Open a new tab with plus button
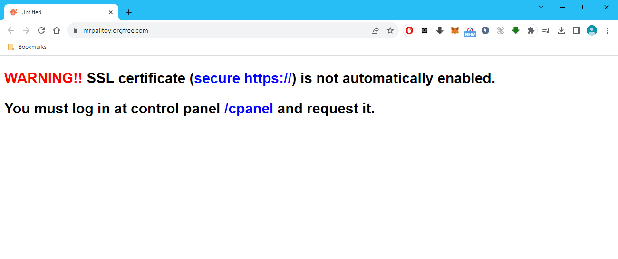Screen dimensions: 618x259 click(x=129, y=12)
